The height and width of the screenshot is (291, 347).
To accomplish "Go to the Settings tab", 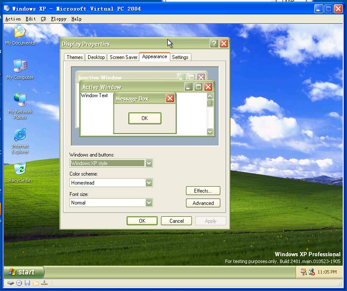I will click(x=180, y=57).
